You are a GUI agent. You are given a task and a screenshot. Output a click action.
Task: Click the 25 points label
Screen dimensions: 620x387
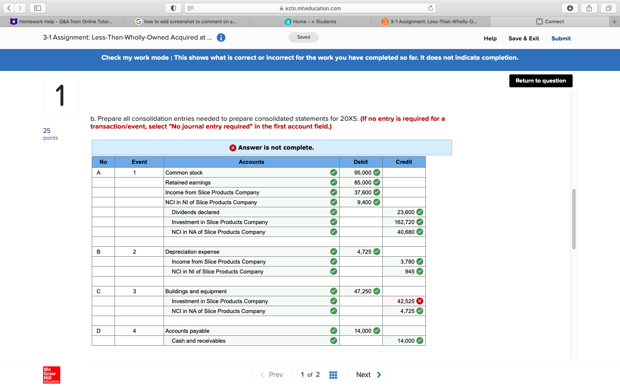click(50, 134)
